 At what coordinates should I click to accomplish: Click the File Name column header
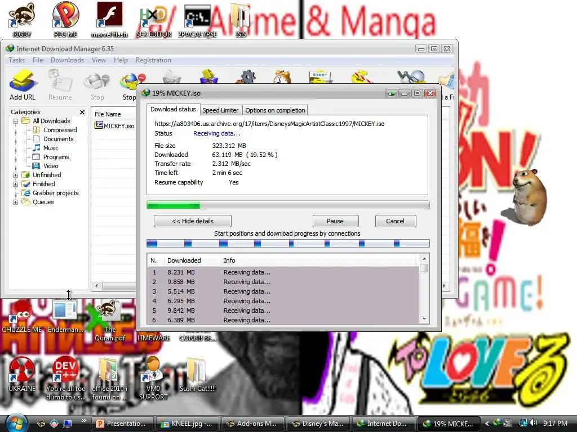tap(114, 114)
